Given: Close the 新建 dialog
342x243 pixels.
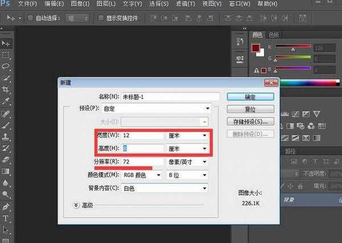Looking at the screenshot, I should 271,83.
